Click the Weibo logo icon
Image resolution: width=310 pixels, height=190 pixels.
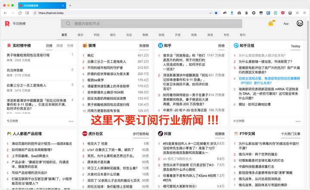(85, 46)
